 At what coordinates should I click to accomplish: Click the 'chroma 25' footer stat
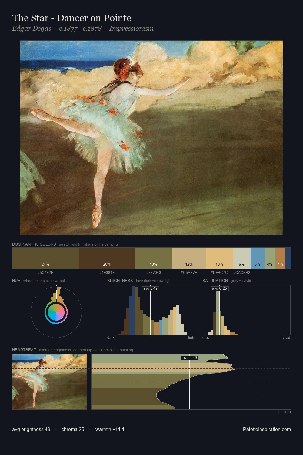click(73, 430)
